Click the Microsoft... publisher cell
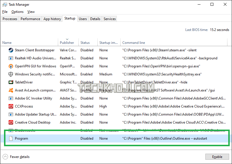Screen dimensions: 232x164 (x=68, y=74)
